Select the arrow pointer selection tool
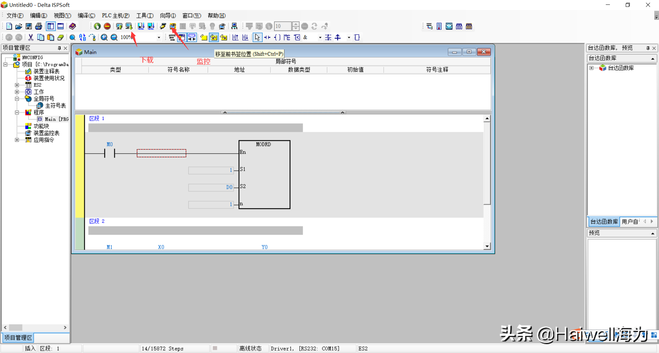659x353 pixels. pos(257,37)
